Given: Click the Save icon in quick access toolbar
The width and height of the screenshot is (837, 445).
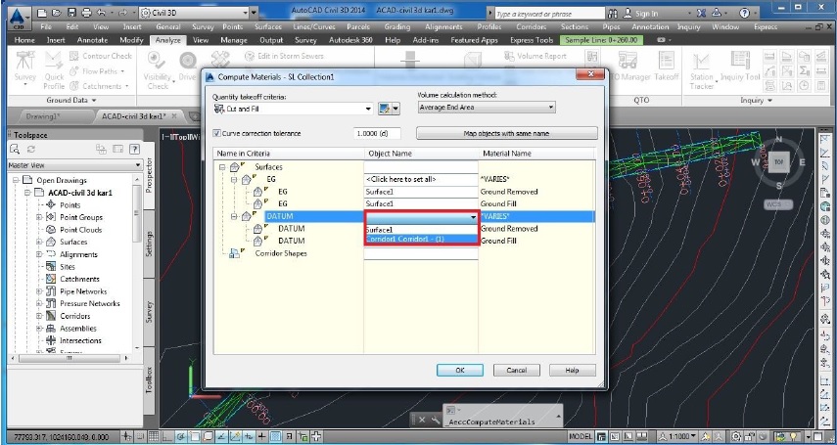Looking at the screenshot, I should pyautogui.click(x=72, y=13).
